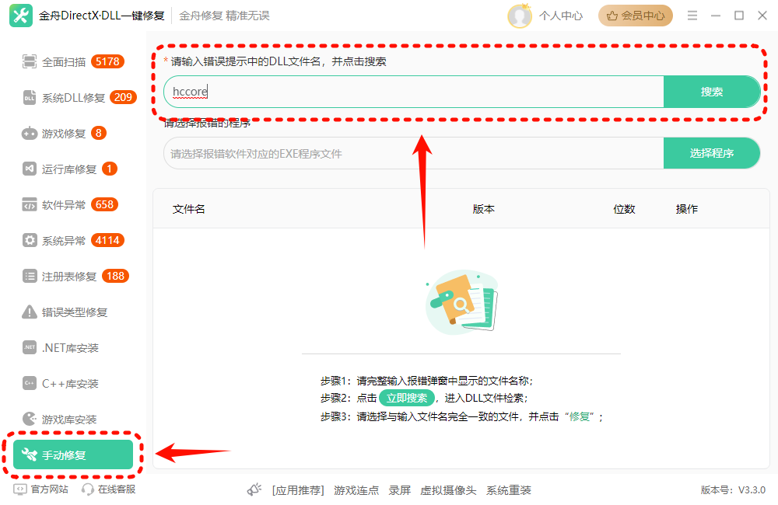Open the 注册表修复 sidebar label
Viewport: 778px width, 505px height.
click(x=69, y=276)
